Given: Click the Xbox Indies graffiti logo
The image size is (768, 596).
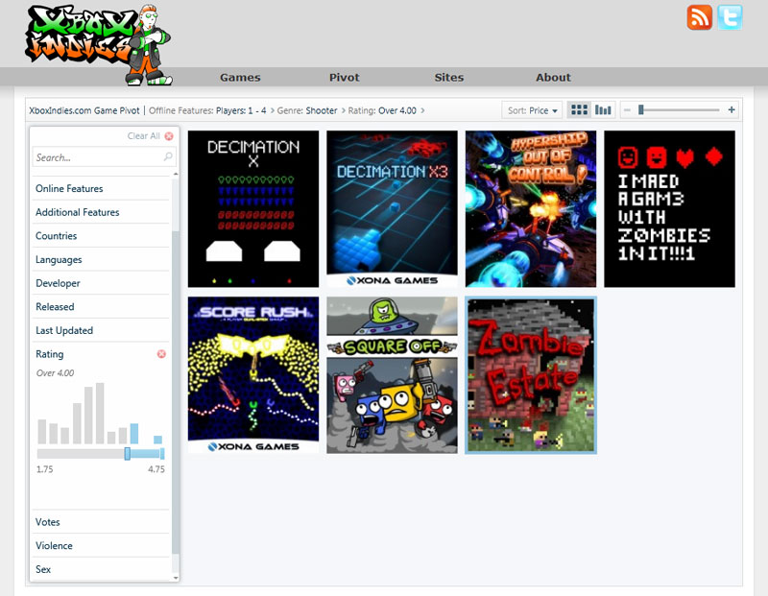Looking at the screenshot, I should (x=98, y=45).
